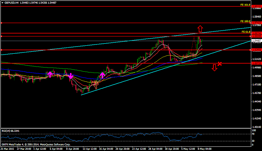Viewport: 262px width, 151px height.
Task: Click the current price tag 1.54487
Action: click(x=257, y=41)
